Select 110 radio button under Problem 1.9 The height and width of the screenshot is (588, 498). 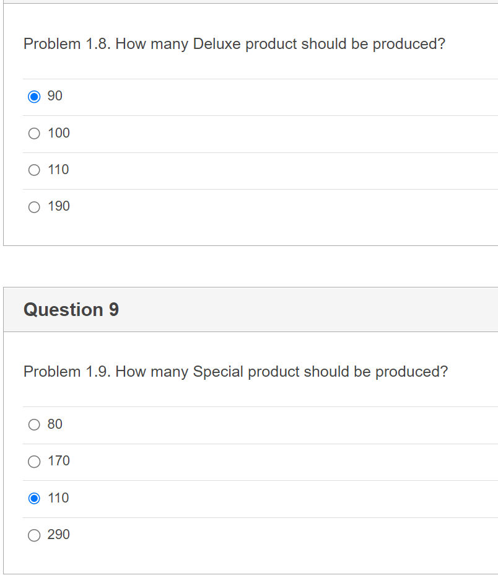35,498
